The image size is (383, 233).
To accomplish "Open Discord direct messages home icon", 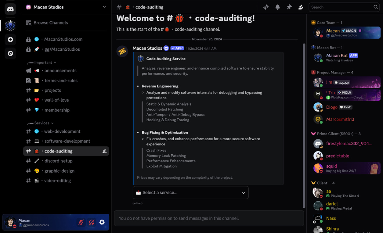I will point(10,9).
